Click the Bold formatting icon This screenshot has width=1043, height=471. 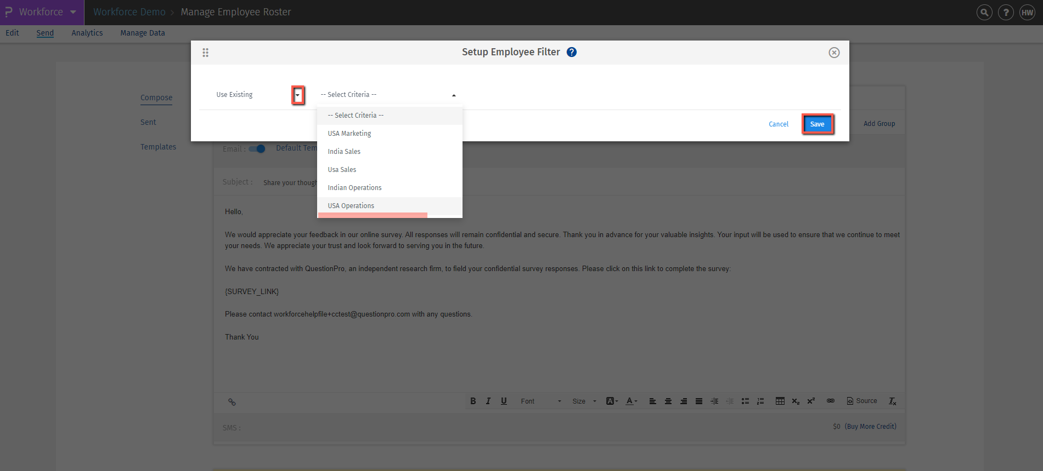click(x=473, y=401)
